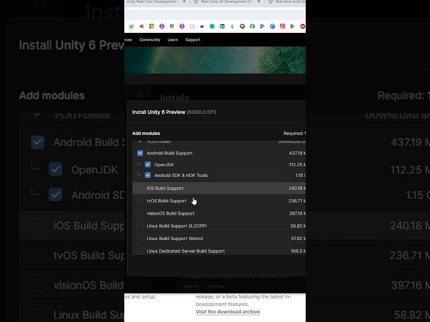This screenshot has height=322, width=430.
Task: Open the red YouTube bookmark icon
Action: pos(302,26)
